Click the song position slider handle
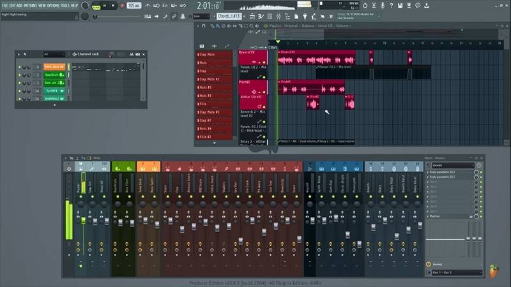This screenshot has width=511, height=287. 95,17
